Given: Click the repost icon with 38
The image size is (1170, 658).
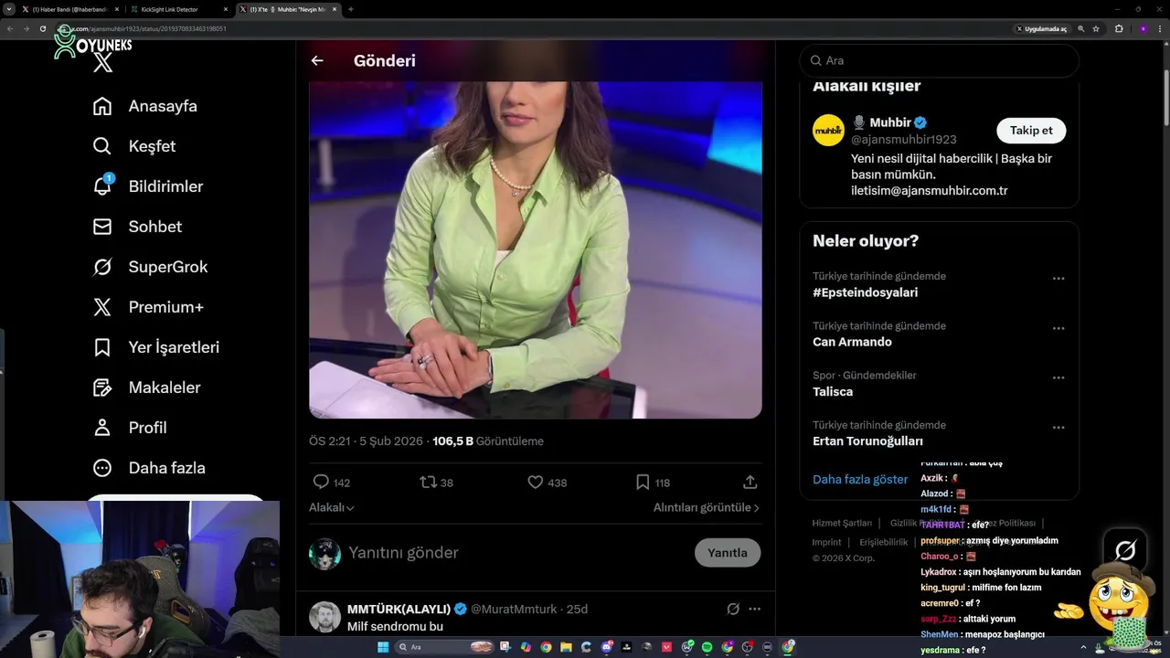Looking at the screenshot, I should pyautogui.click(x=428, y=482).
